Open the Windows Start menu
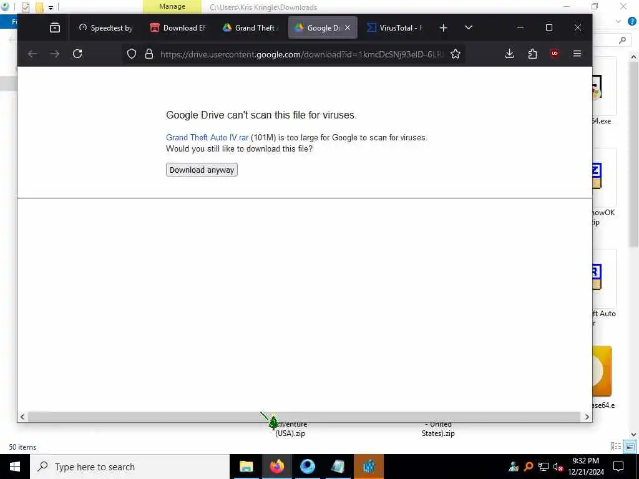 (x=15, y=467)
